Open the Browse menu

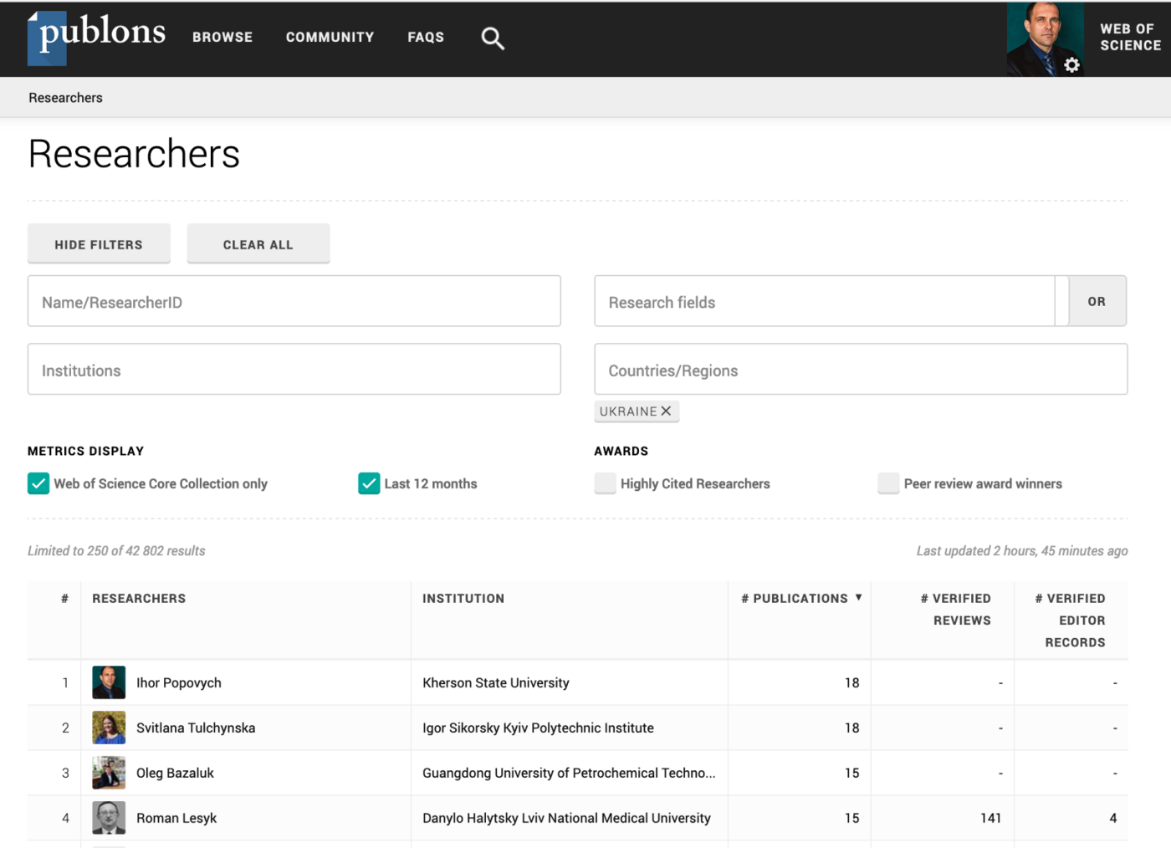(x=222, y=38)
